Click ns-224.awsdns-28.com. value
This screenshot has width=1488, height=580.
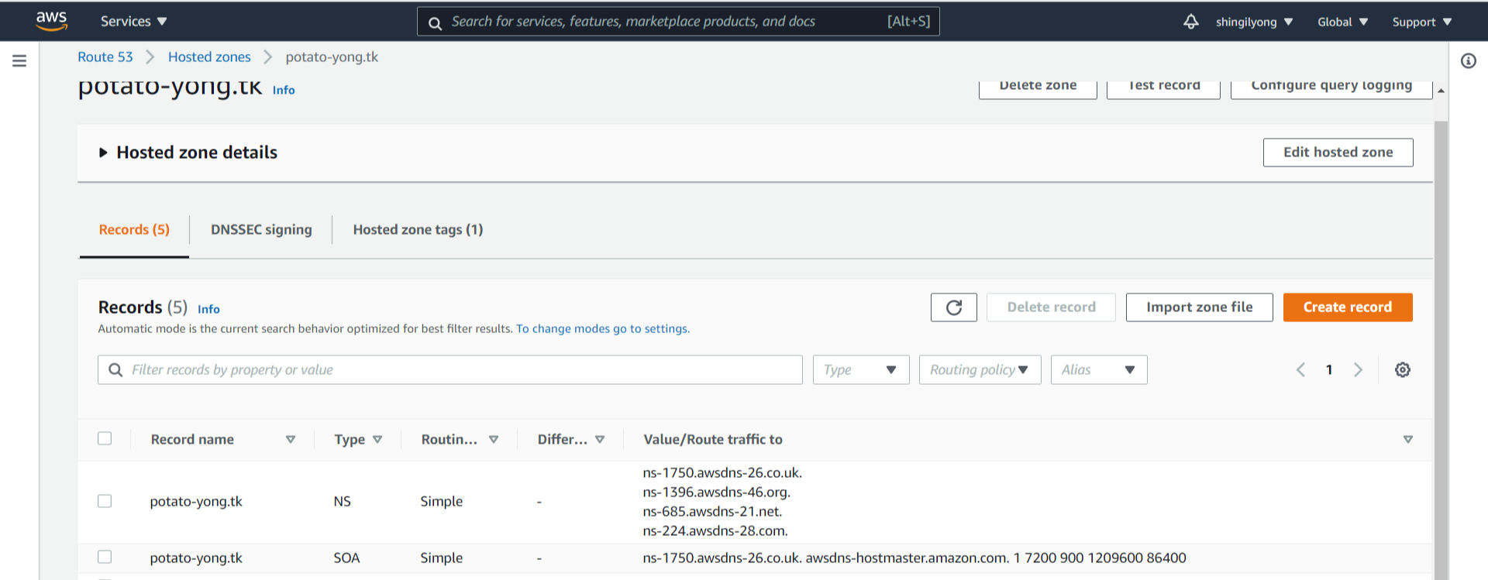(x=715, y=531)
